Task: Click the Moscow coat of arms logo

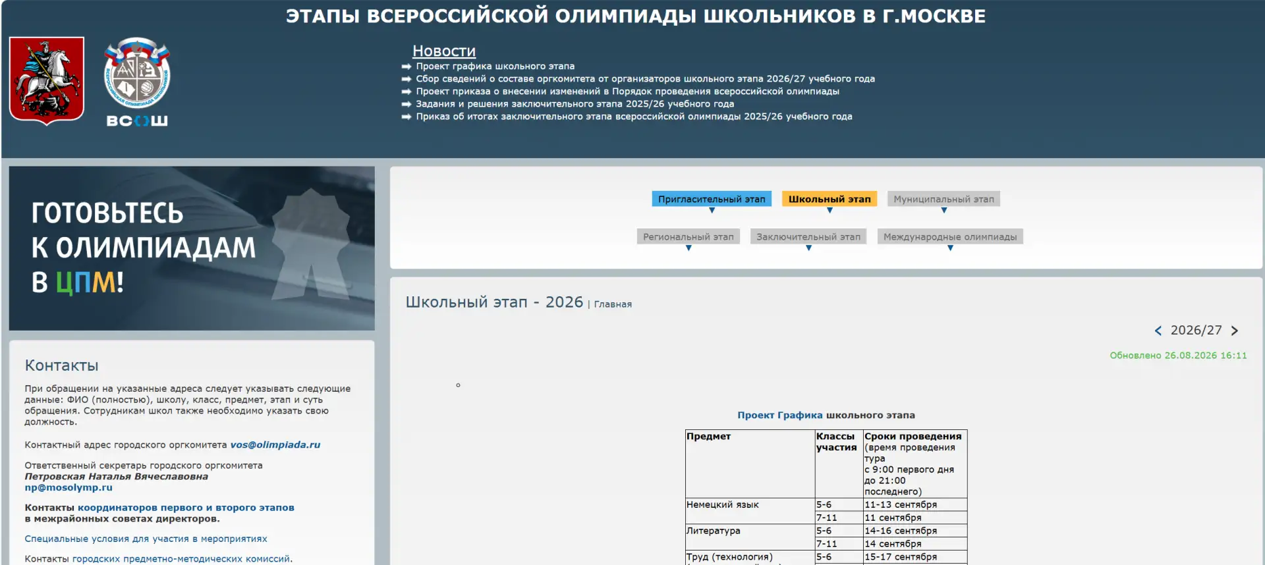Action: pos(47,80)
